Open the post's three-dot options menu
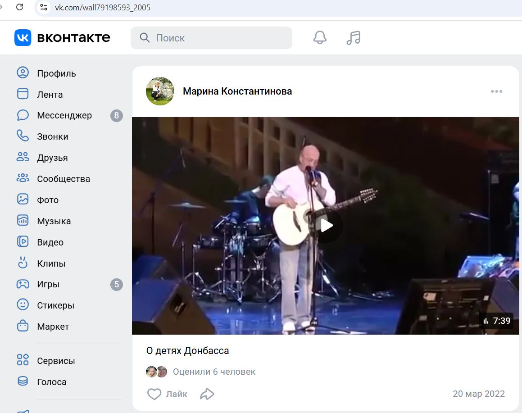The image size is (522, 413). pyautogui.click(x=496, y=91)
